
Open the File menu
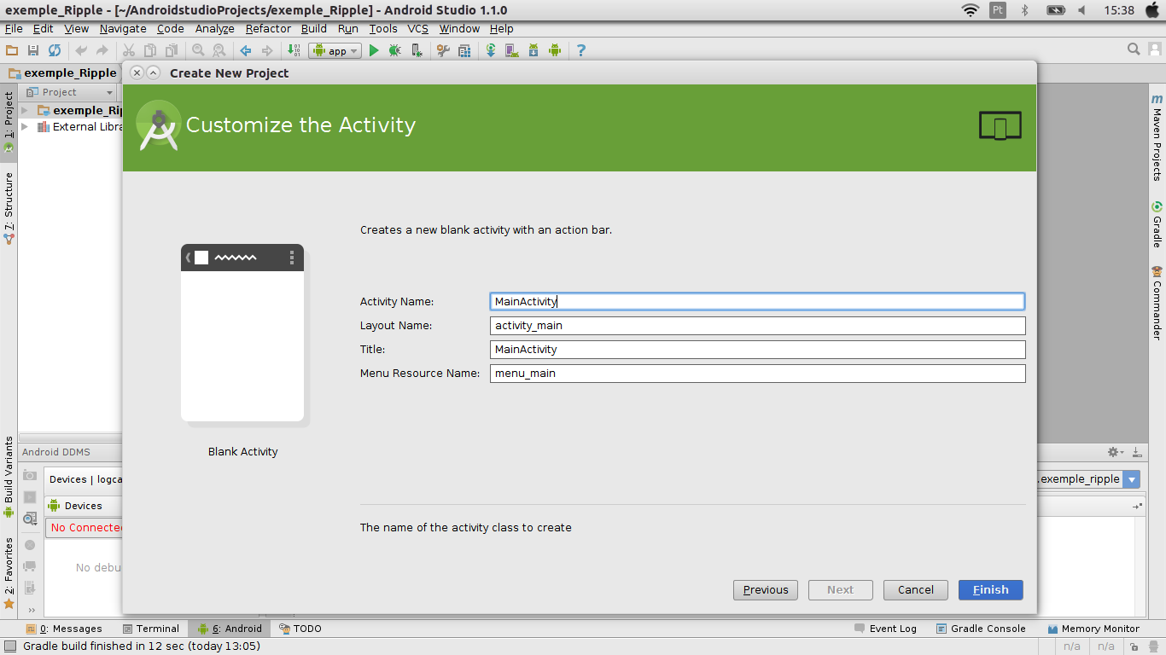(x=14, y=28)
